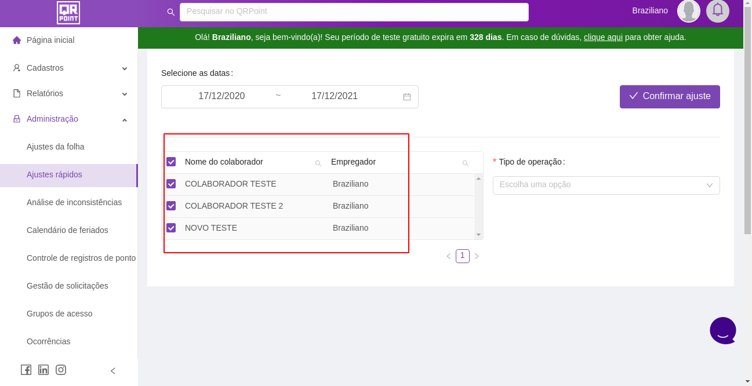Screen dimensions: 752x386
Task: Open the Facebook page icon
Action: (26, 370)
